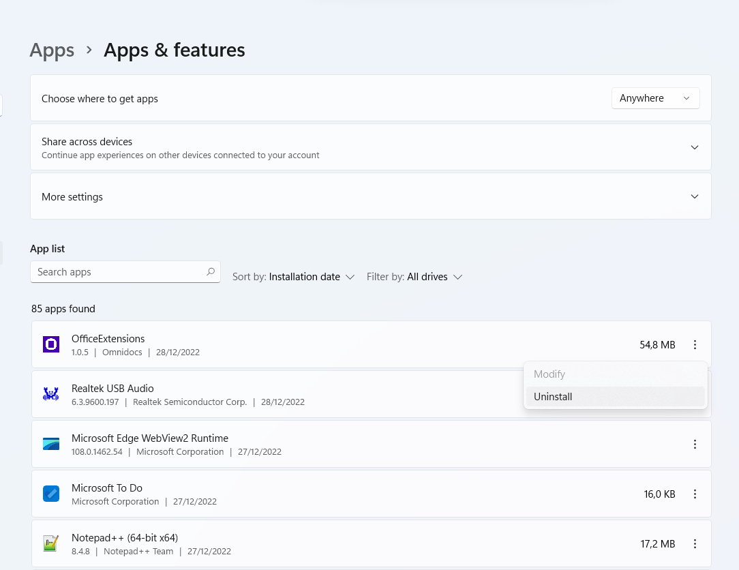Click the 54,8 MB size of OfficeExtensions
The image size is (739, 570).
657,344
